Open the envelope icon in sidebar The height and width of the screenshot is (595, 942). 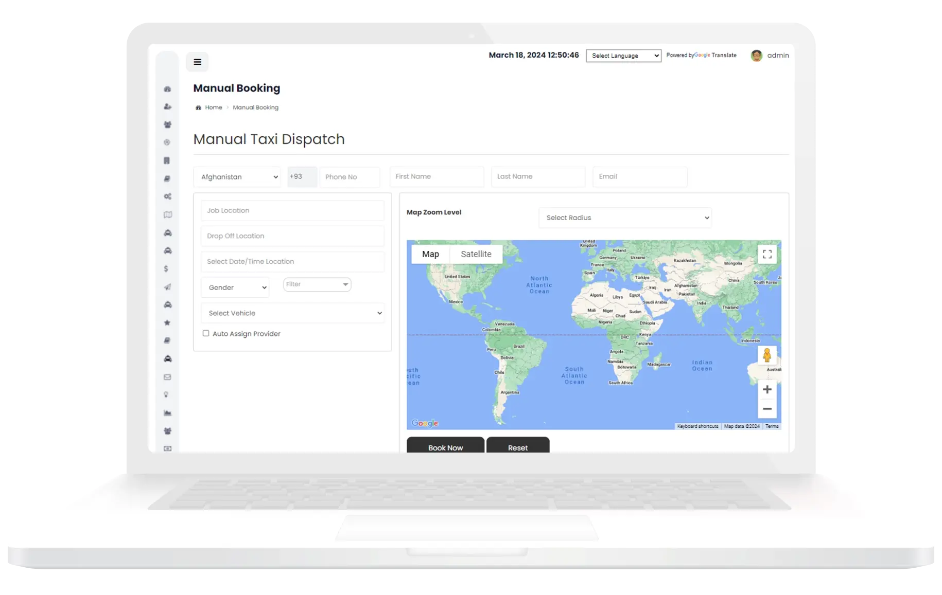(167, 377)
